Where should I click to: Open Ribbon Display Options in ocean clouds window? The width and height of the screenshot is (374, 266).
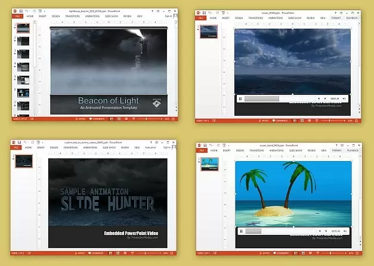click(340, 12)
